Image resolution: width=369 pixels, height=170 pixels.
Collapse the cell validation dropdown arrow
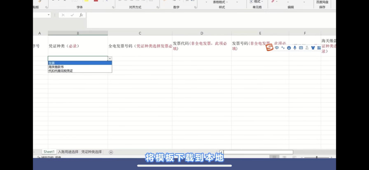point(110,59)
